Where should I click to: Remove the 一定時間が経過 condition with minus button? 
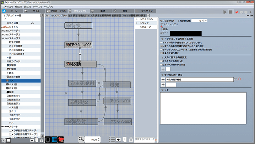pyautogui.click(x=163, y=79)
